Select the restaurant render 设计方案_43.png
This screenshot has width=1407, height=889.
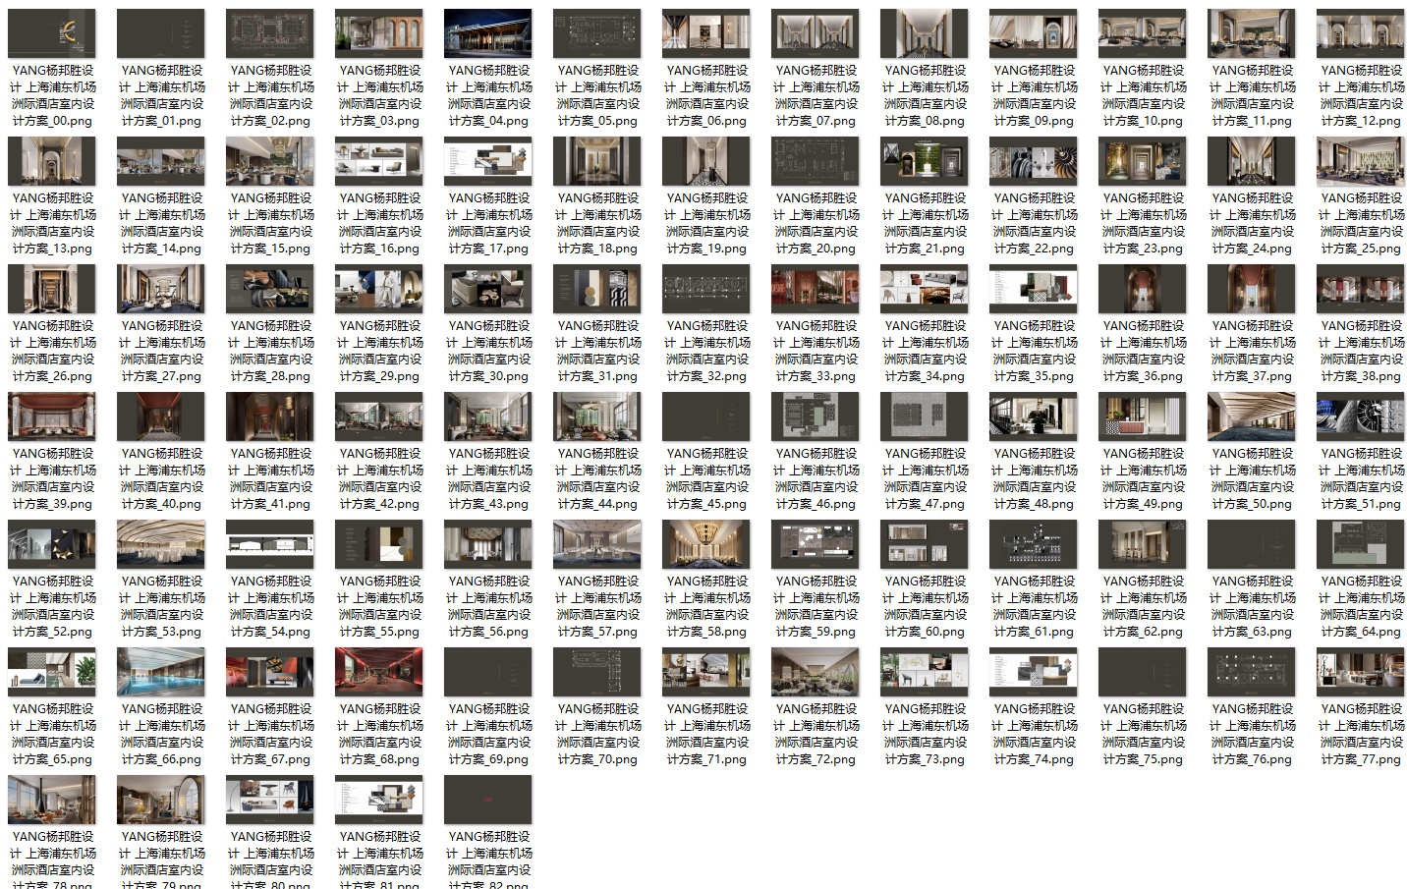pyautogui.click(x=487, y=416)
